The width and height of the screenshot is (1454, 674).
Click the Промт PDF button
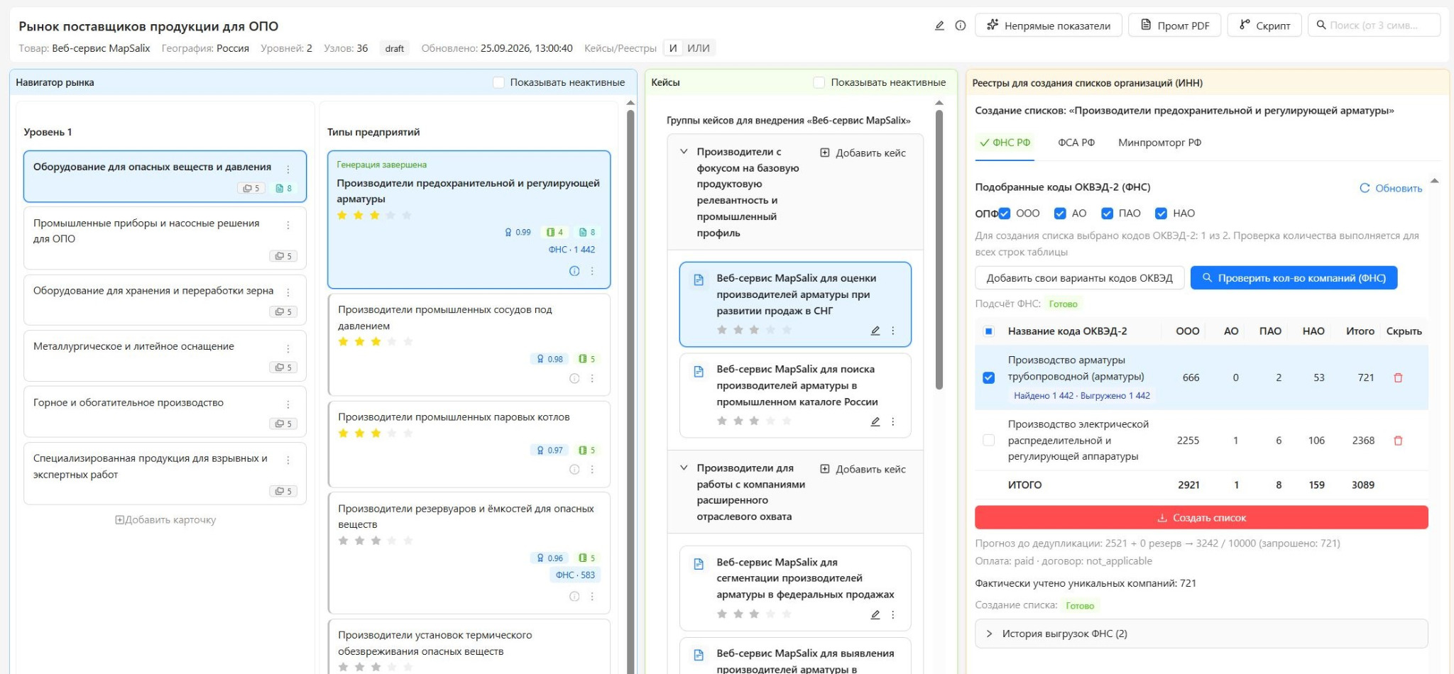click(1174, 26)
